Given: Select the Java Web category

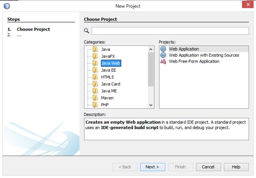Looking at the screenshot, I should pos(111,63).
